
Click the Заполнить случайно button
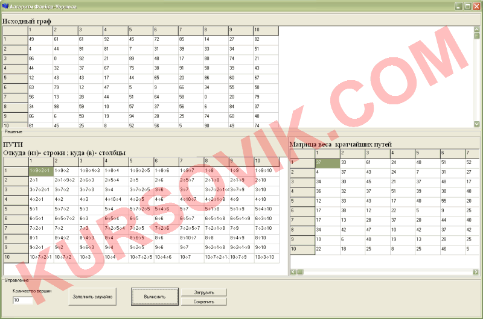tap(92, 297)
